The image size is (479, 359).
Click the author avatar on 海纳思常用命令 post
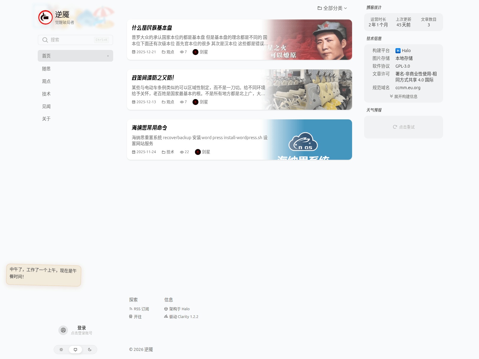coord(198,152)
